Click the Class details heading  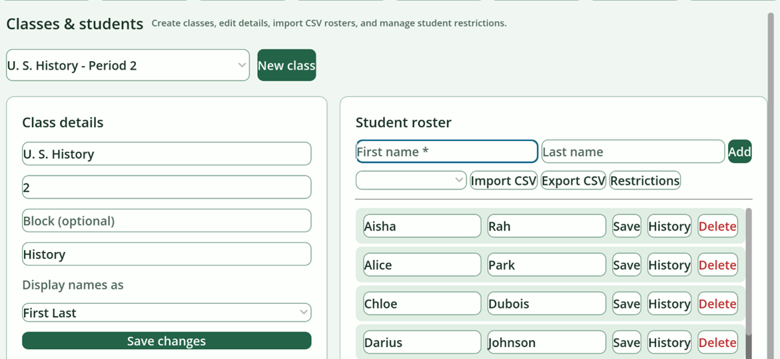point(63,122)
